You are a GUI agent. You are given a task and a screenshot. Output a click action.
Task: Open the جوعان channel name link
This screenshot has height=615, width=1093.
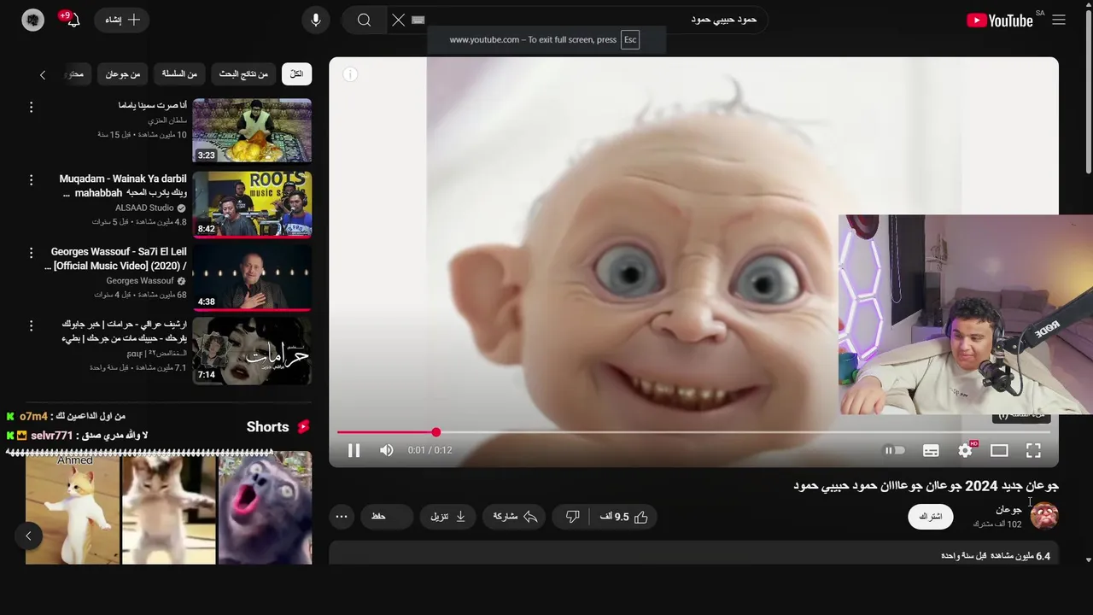1008,510
